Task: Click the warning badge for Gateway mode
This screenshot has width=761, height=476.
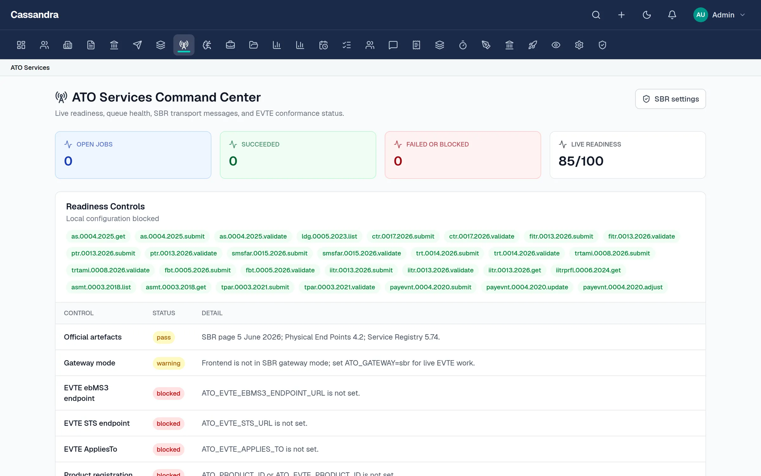Action: (168, 363)
